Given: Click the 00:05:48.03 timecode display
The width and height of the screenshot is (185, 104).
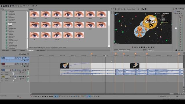Looking at the screenshot, I should (24, 54).
